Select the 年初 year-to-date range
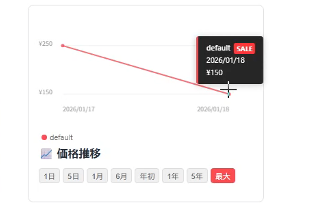 (147, 176)
